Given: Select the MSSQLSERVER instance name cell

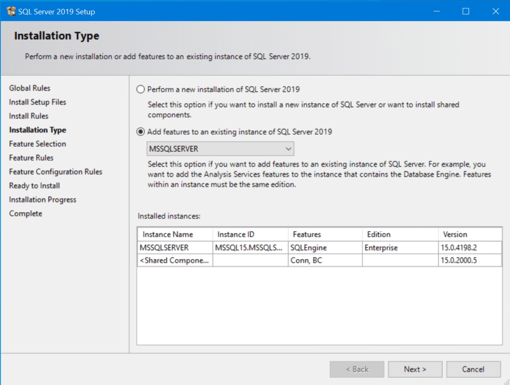Looking at the screenshot, I should pyautogui.click(x=175, y=248).
